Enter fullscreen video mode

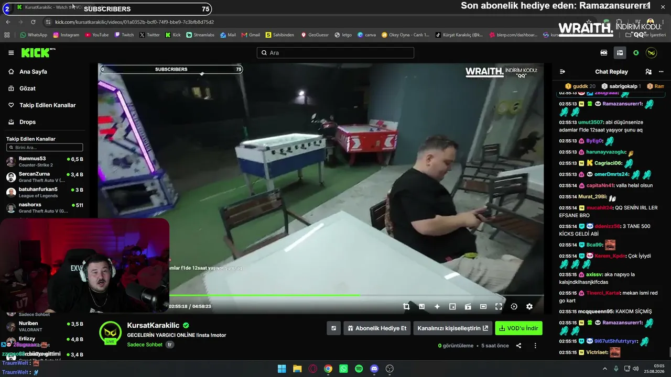[499, 307]
